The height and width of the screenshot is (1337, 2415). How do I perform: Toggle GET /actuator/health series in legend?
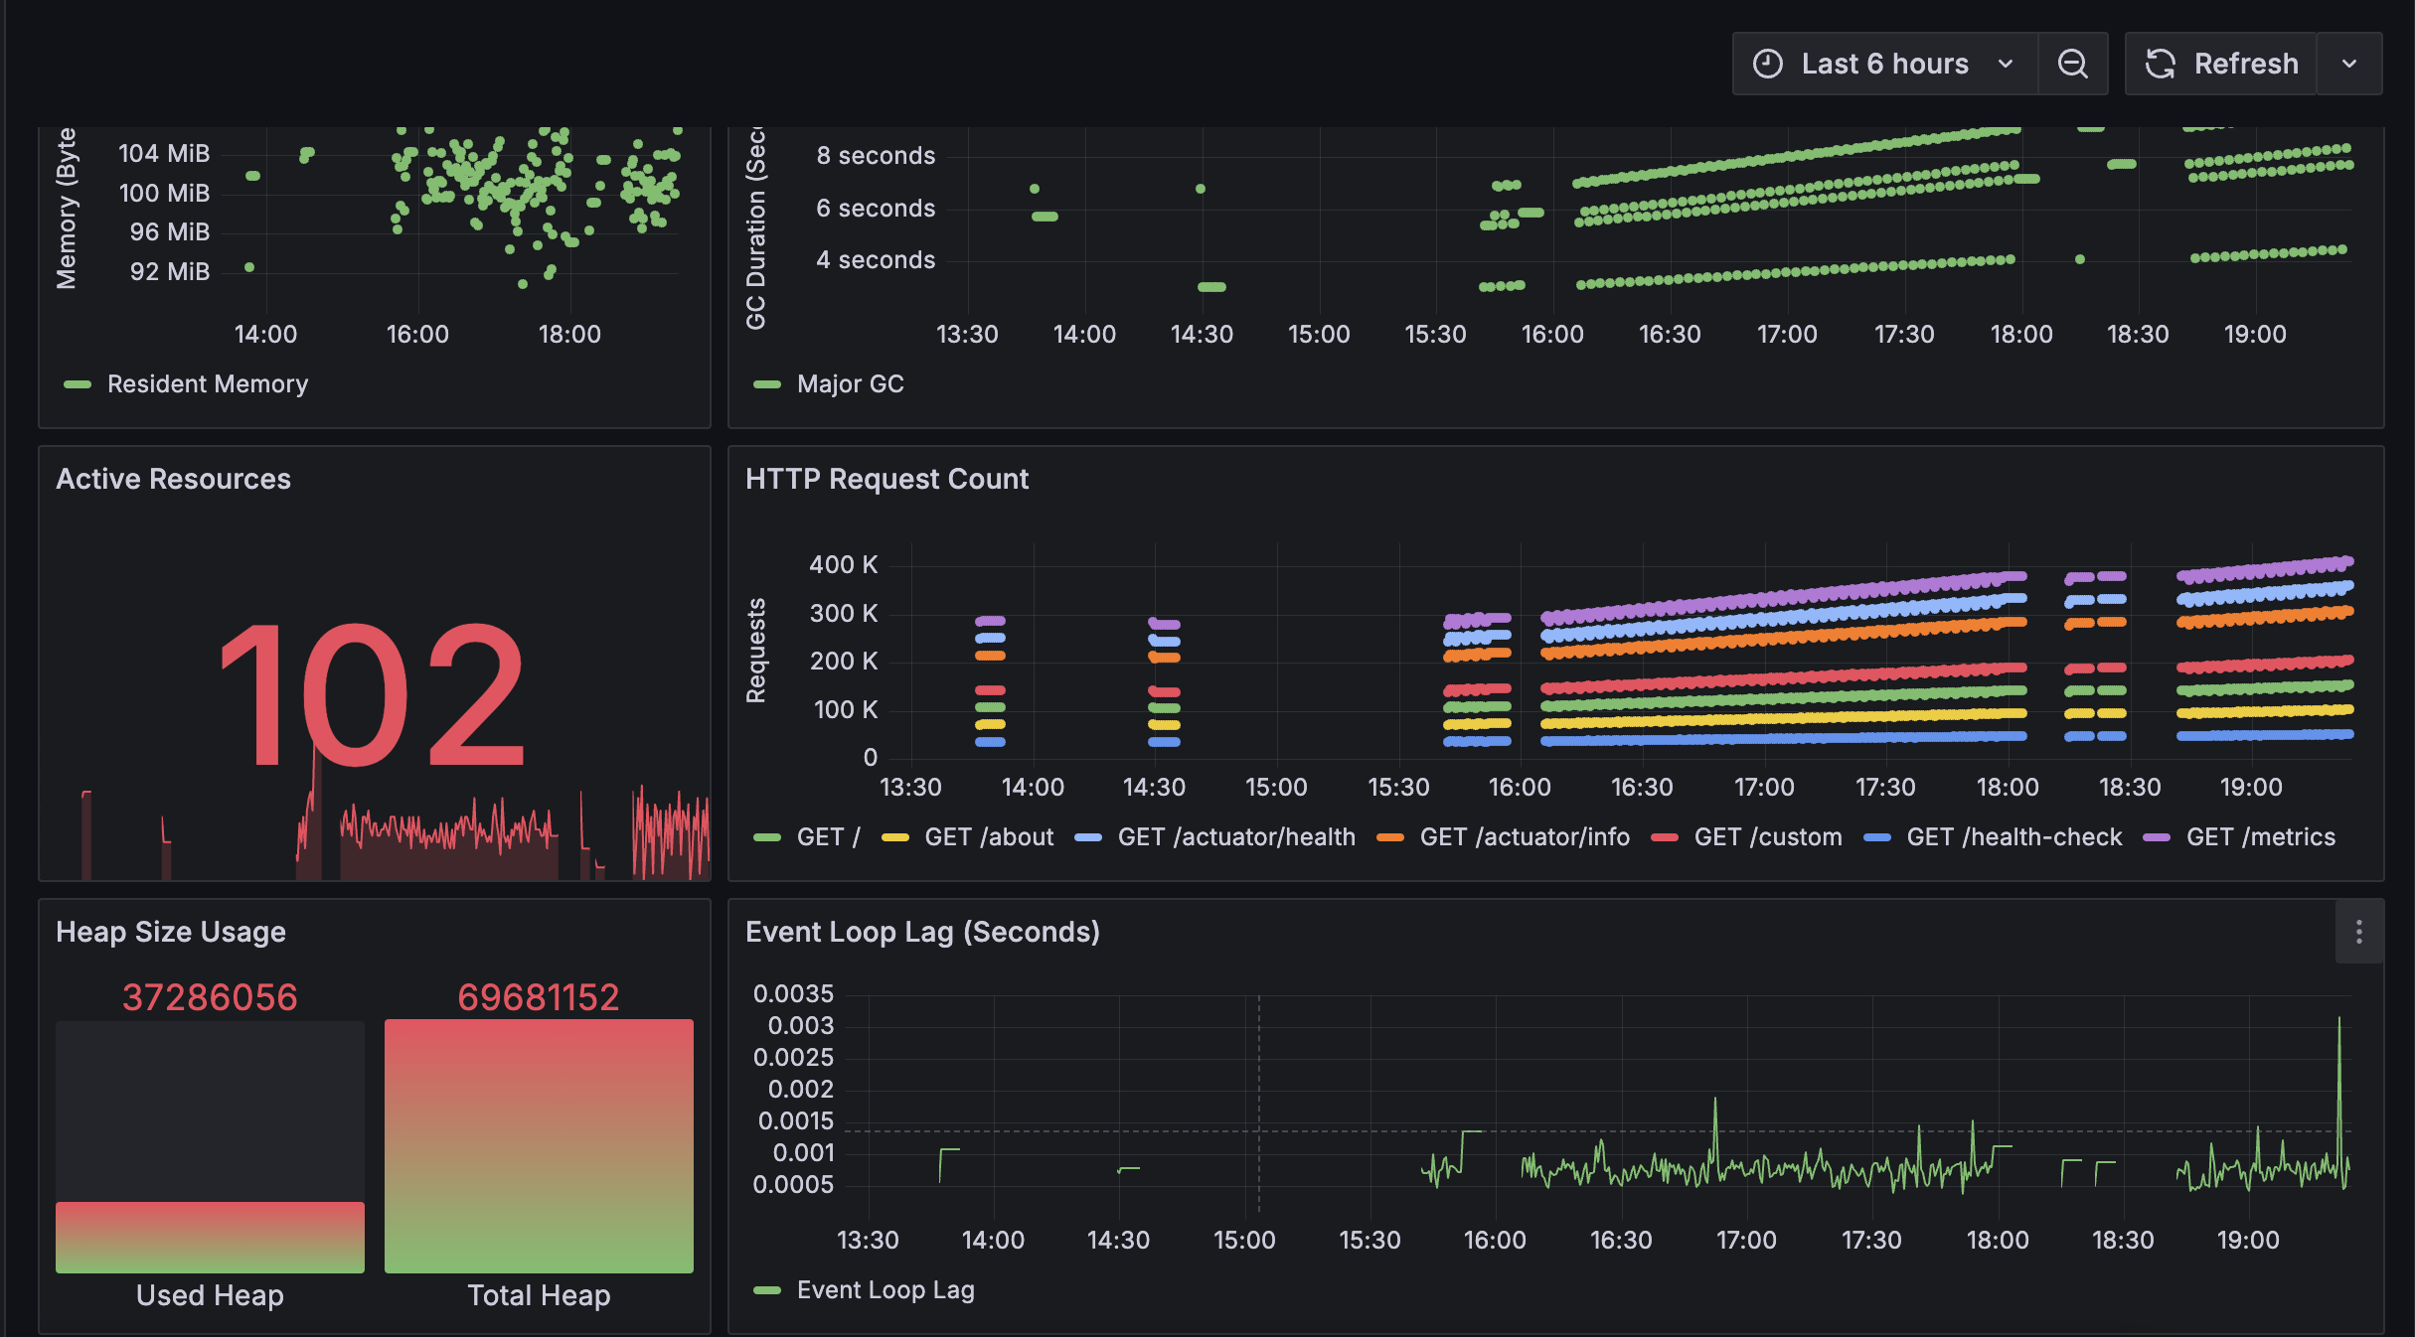(1235, 837)
